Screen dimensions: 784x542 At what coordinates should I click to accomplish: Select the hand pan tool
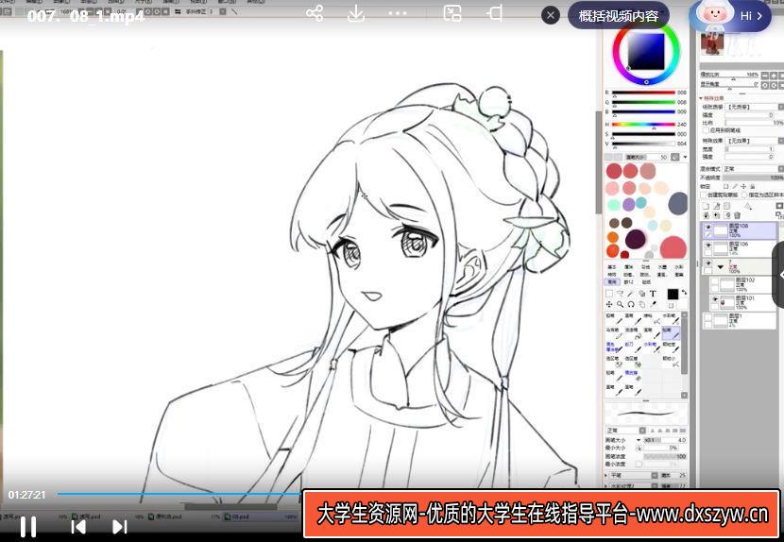click(x=642, y=304)
